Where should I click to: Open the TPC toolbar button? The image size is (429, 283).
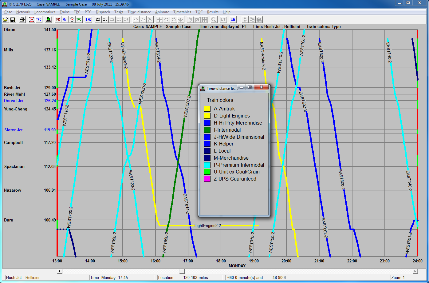pyautogui.click(x=39, y=20)
